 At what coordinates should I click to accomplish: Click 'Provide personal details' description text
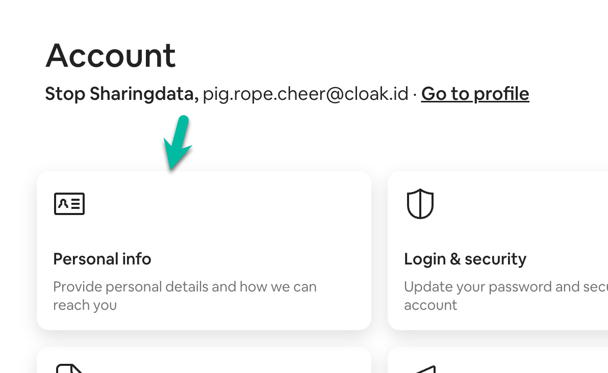coord(185,296)
